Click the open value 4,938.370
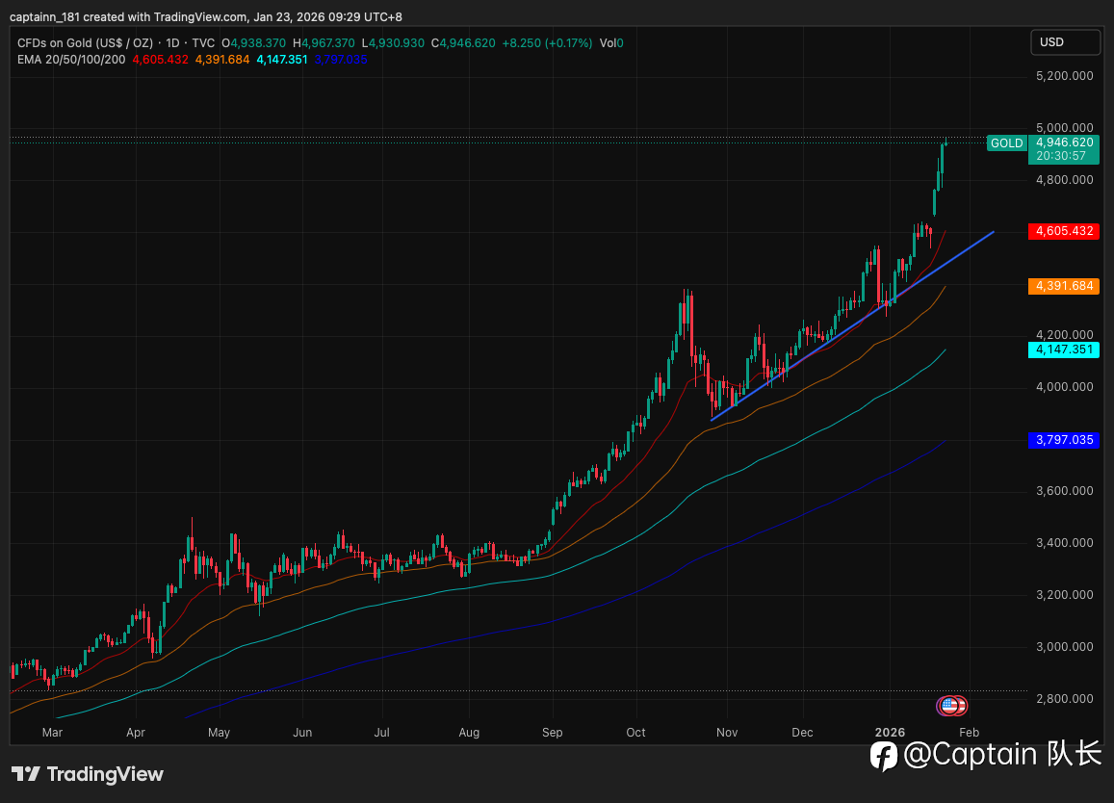This screenshot has width=1114, height=803. pos(258,43)
